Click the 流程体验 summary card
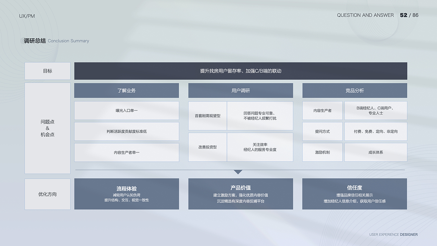This screenshot has height=246, width=437. point(127,194)
